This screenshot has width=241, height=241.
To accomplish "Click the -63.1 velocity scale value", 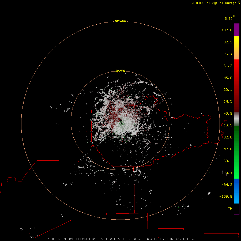I will 227,161.
